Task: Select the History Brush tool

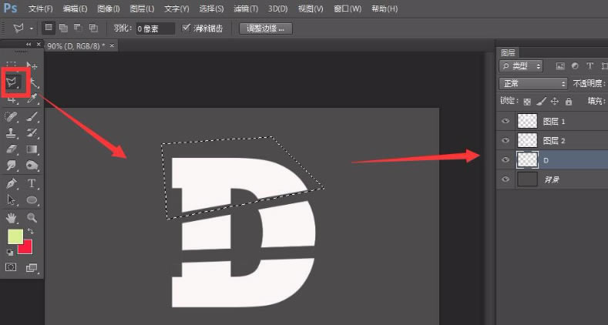Action: pyautogui.click(x=32, y=133)
